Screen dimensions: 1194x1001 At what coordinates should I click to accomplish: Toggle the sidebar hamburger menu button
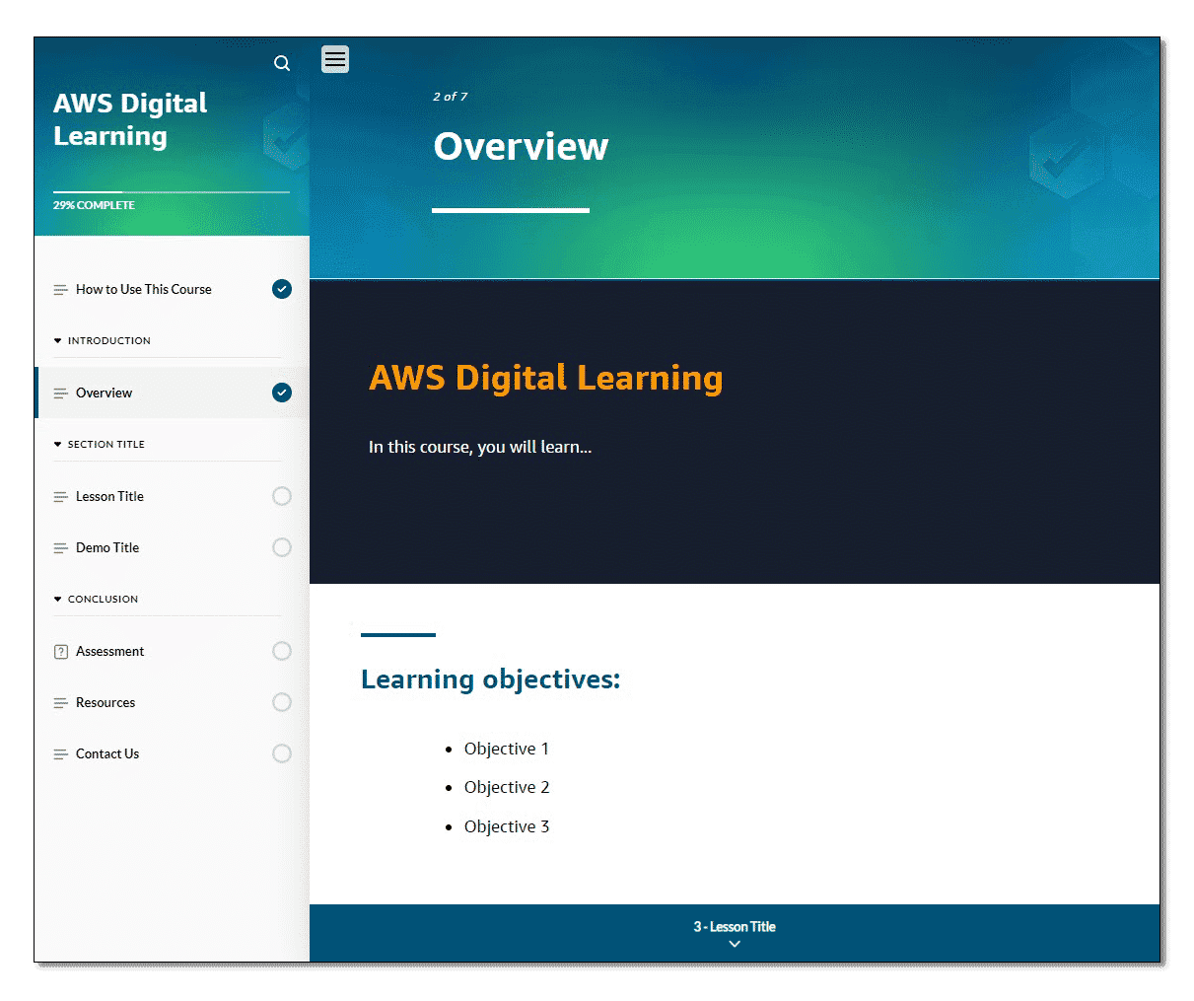335,59
